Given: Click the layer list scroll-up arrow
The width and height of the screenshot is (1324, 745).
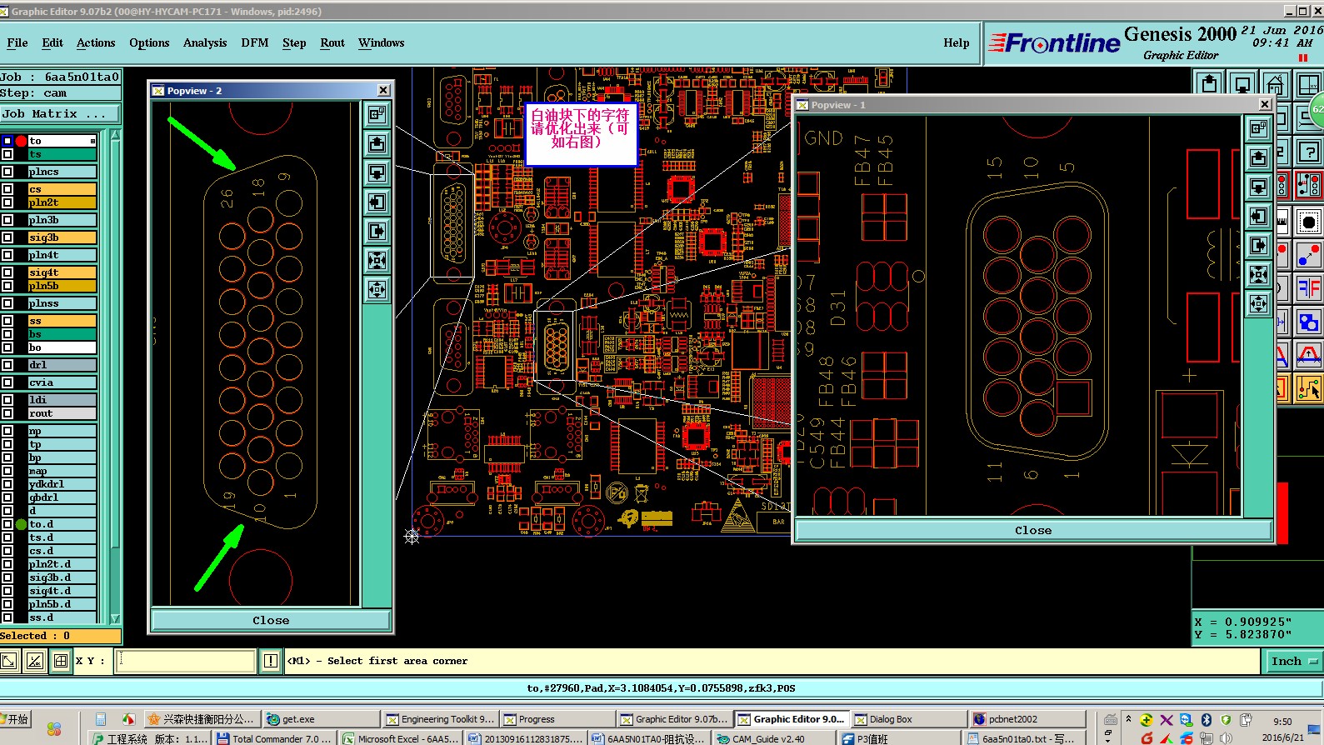Looking at the screenshot, I should (115, 135).
